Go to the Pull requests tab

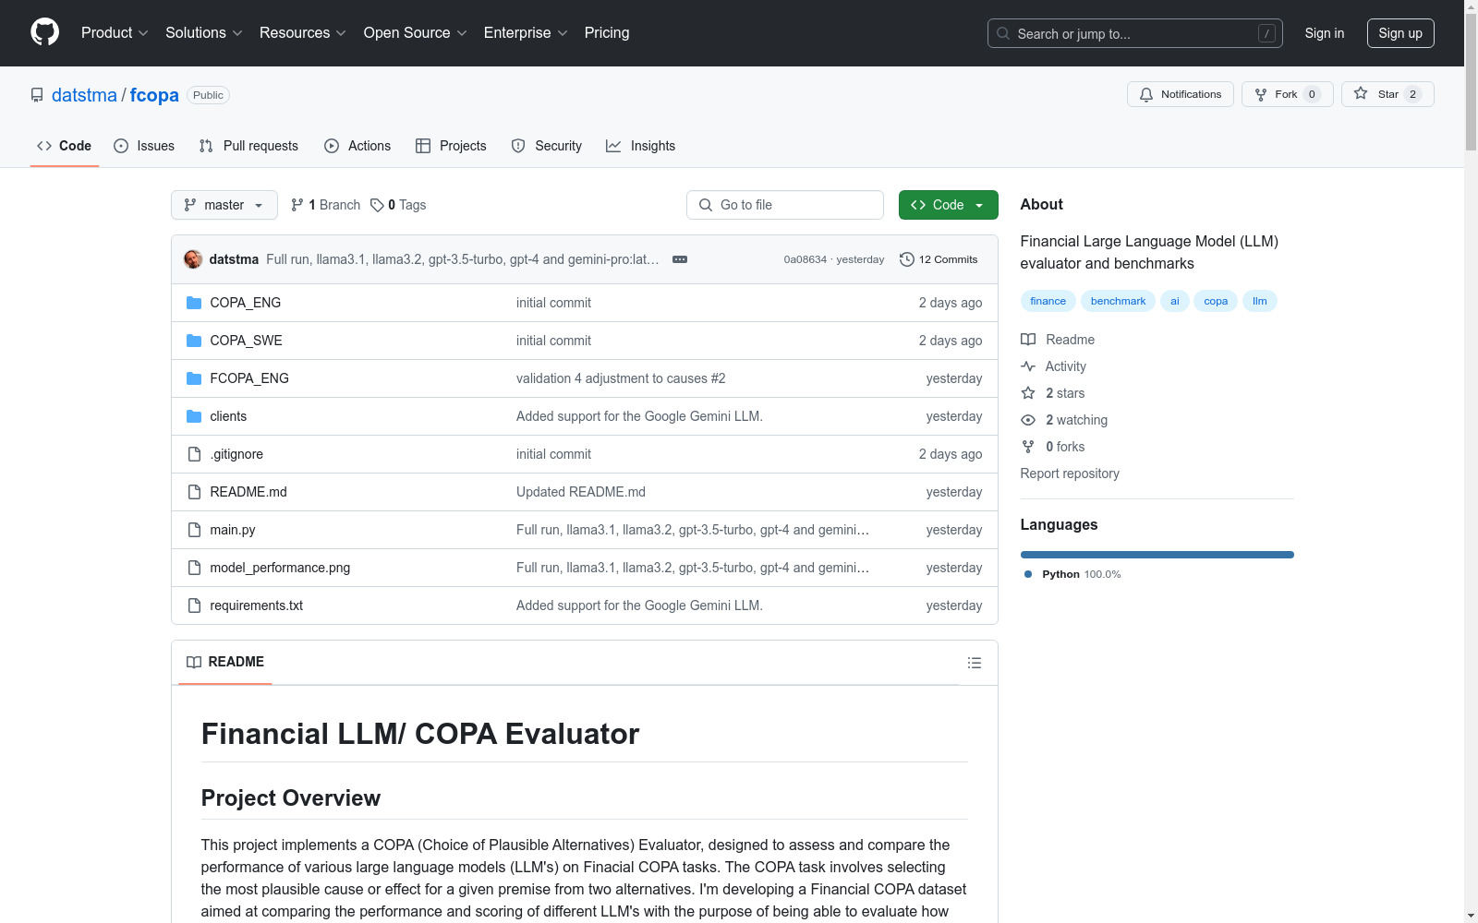point(248,146)
